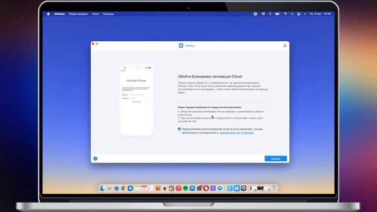The height and width of the screenshot is (212, 377).
Task: Launch Spotify from the Dock
Action: (186, 188)
